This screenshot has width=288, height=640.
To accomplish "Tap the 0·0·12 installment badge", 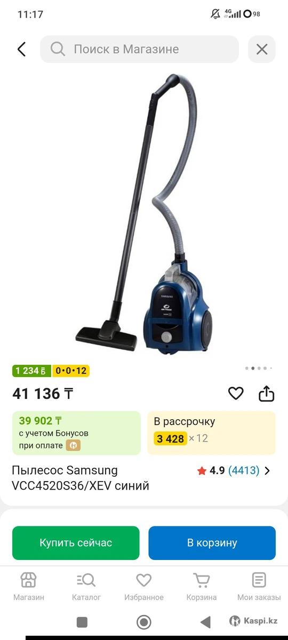I will [x=71, y=371].
